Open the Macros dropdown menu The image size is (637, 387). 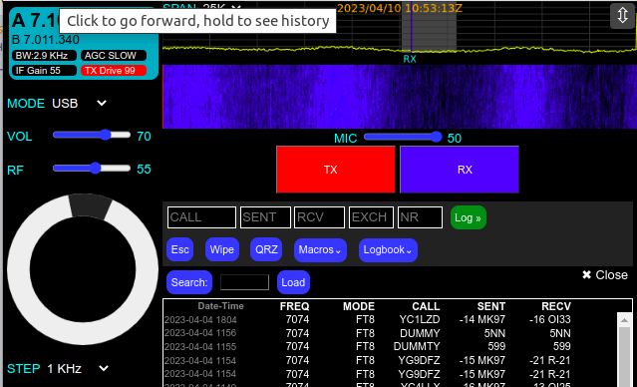pyautogui.click(x=320, y=249)
